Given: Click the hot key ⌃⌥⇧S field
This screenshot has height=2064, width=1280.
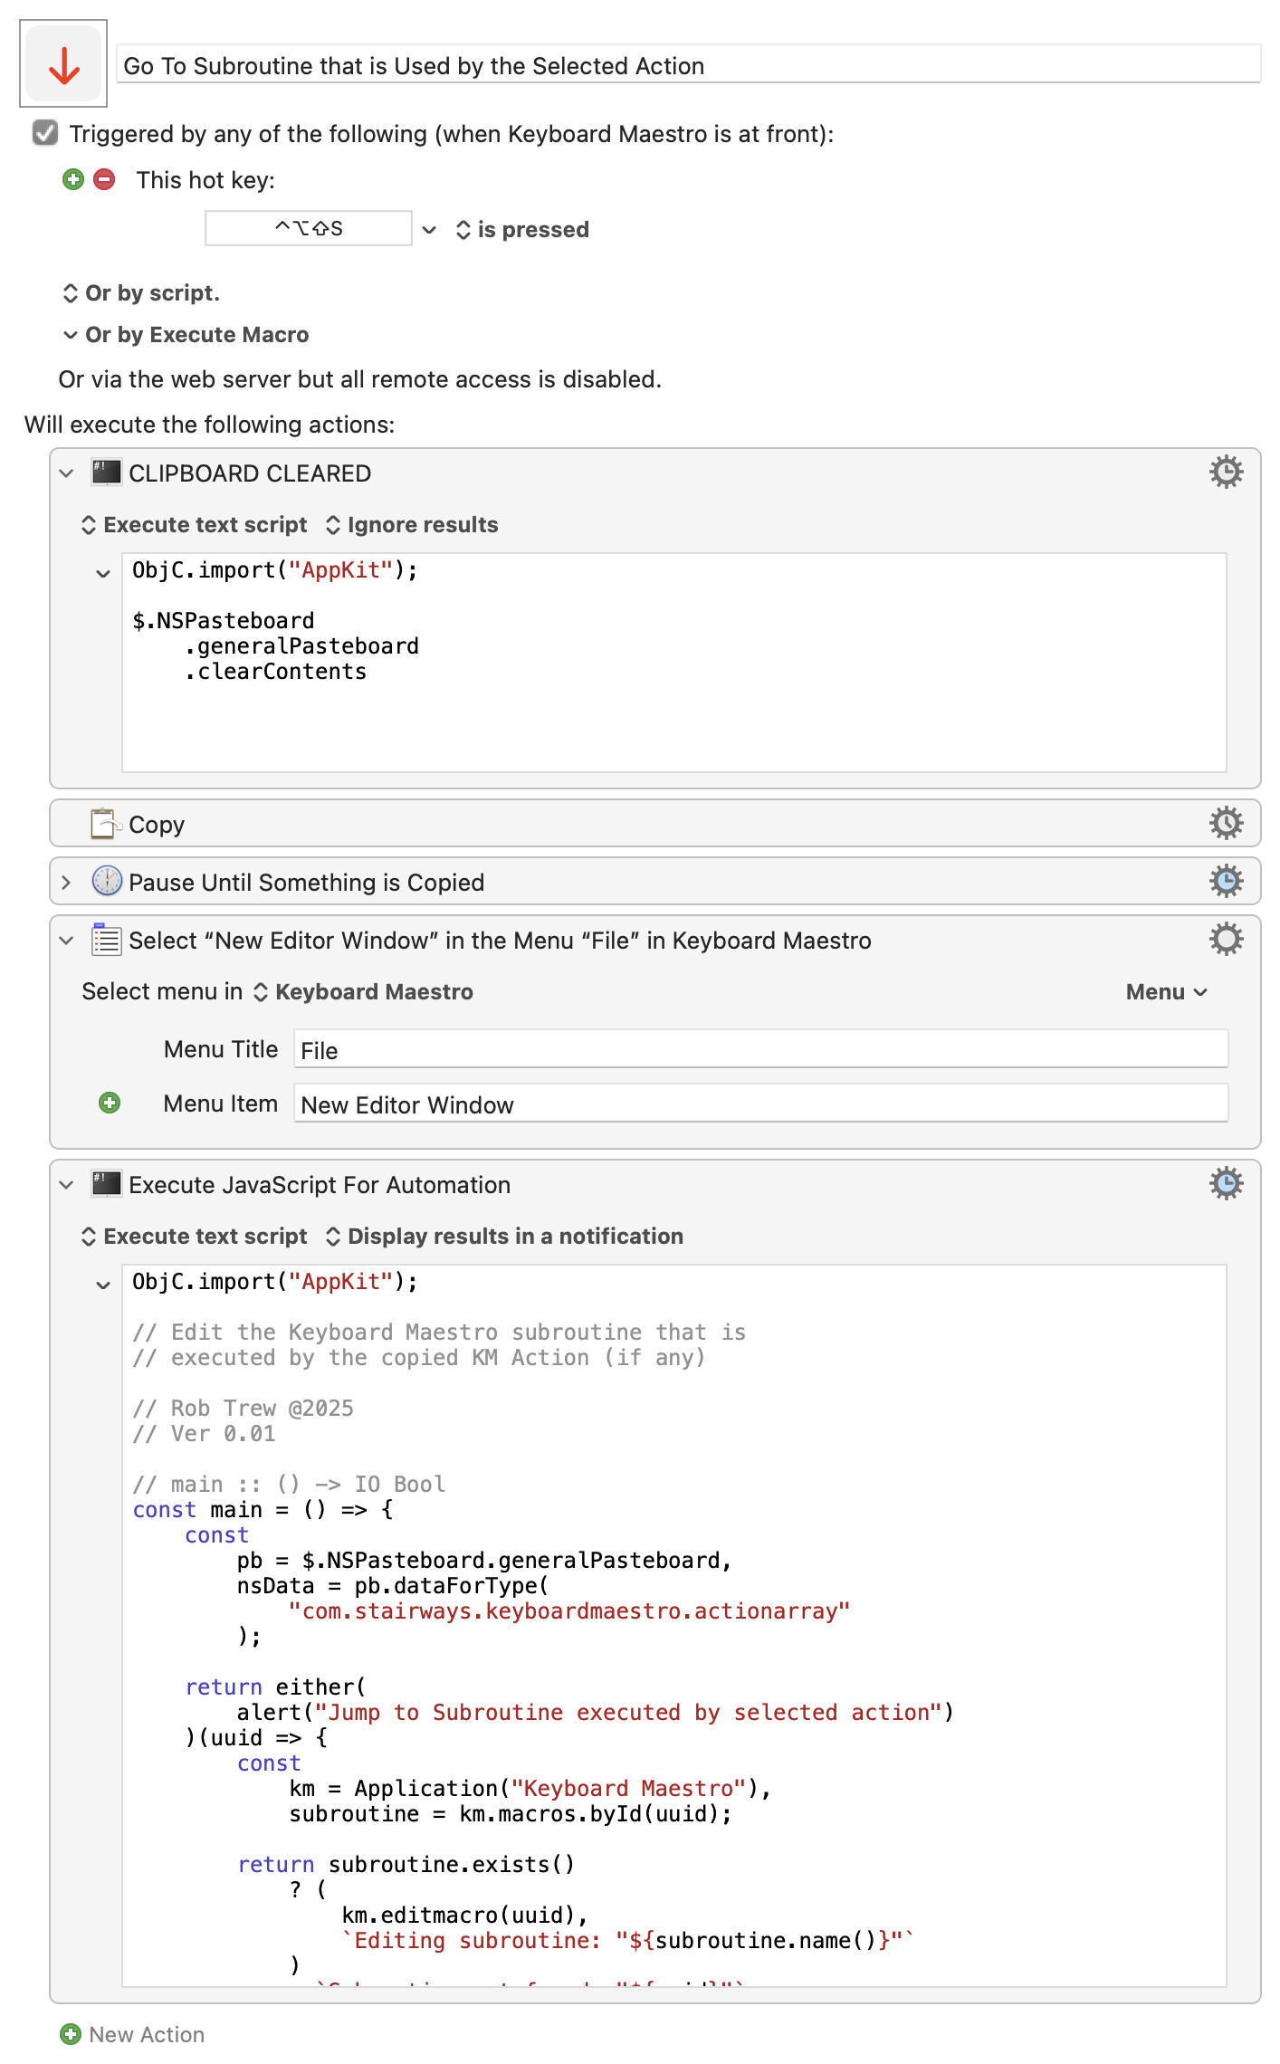Looking at the screenshot, I should click(x=309, y=228).
